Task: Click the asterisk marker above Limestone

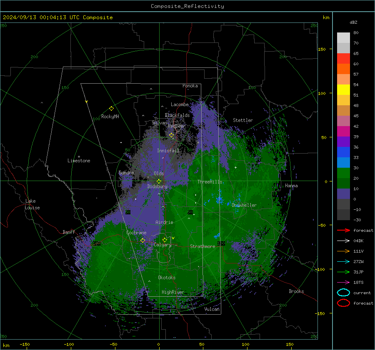Action: (x=79, y=157)
